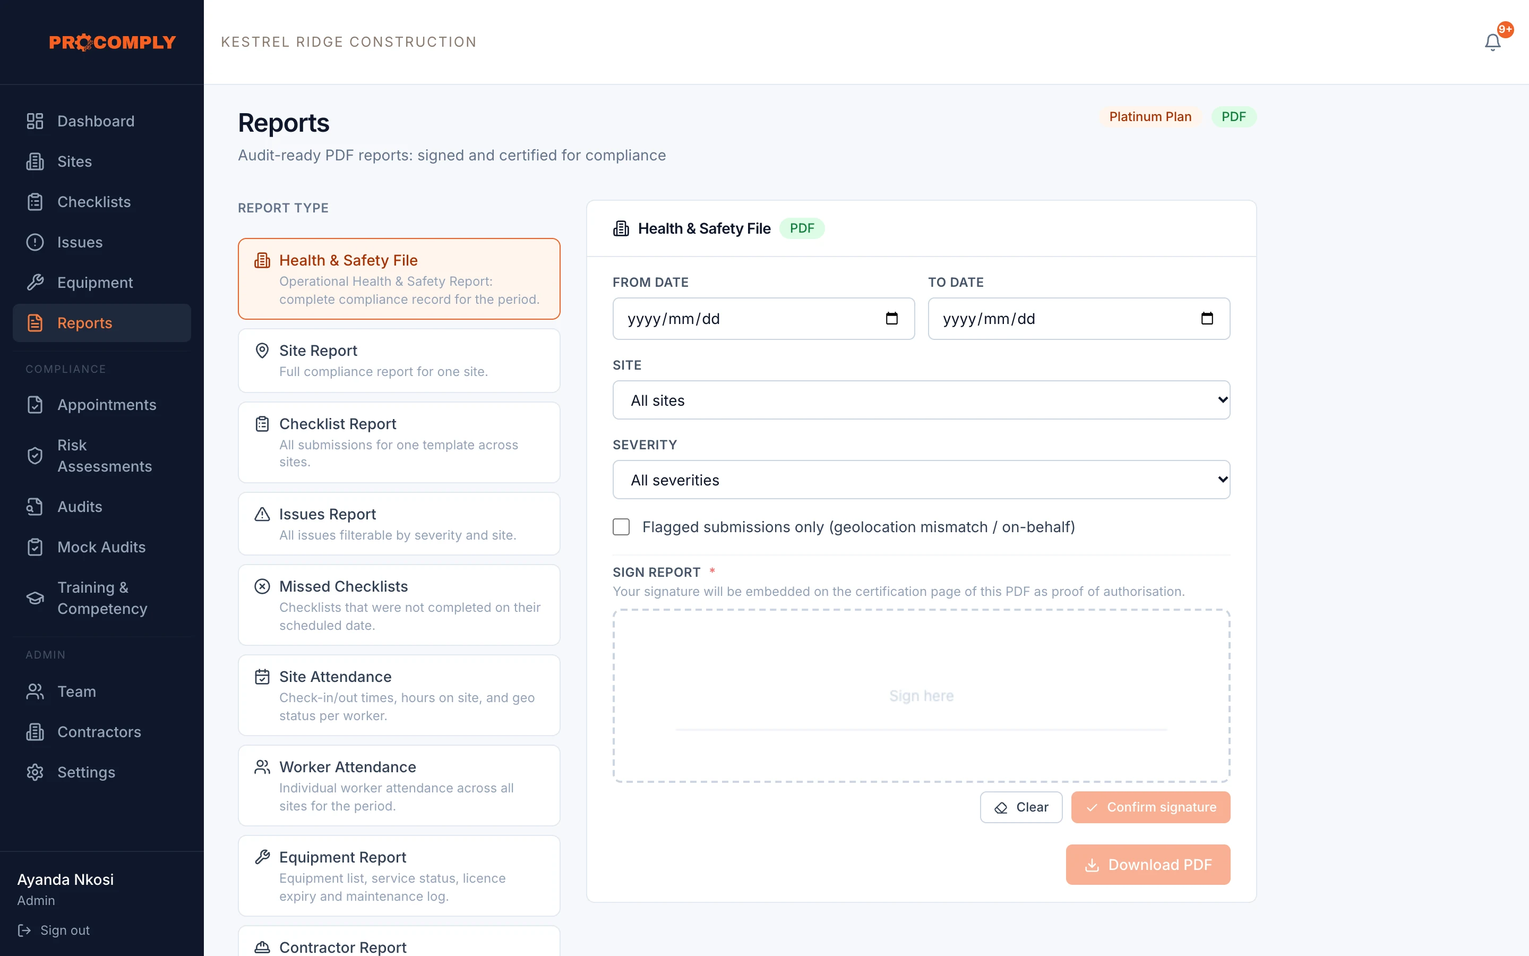Select the Checklist Report card
1529x956 pixels.
point(399,442)
